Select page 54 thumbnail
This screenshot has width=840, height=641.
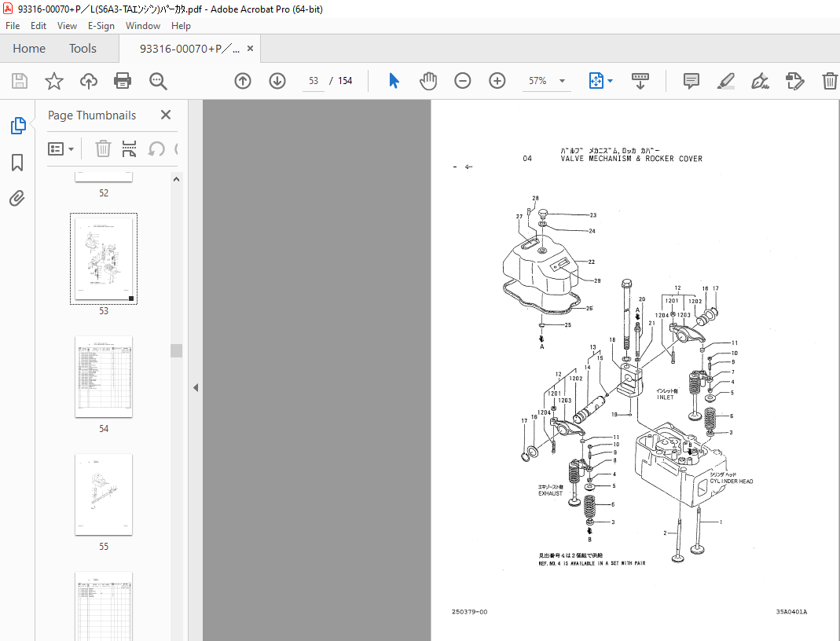tap(104, 376)
